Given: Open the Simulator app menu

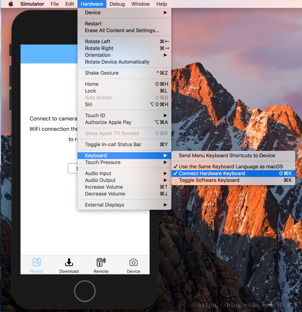Looking at the screenshot, I should 32,4.
